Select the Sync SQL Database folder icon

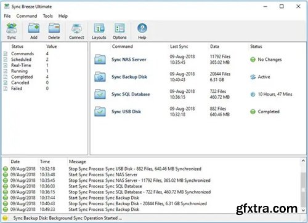tap(100, 94)
